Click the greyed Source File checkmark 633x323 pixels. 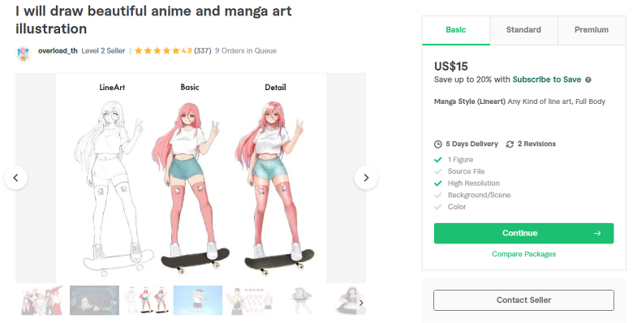(438, 171)
